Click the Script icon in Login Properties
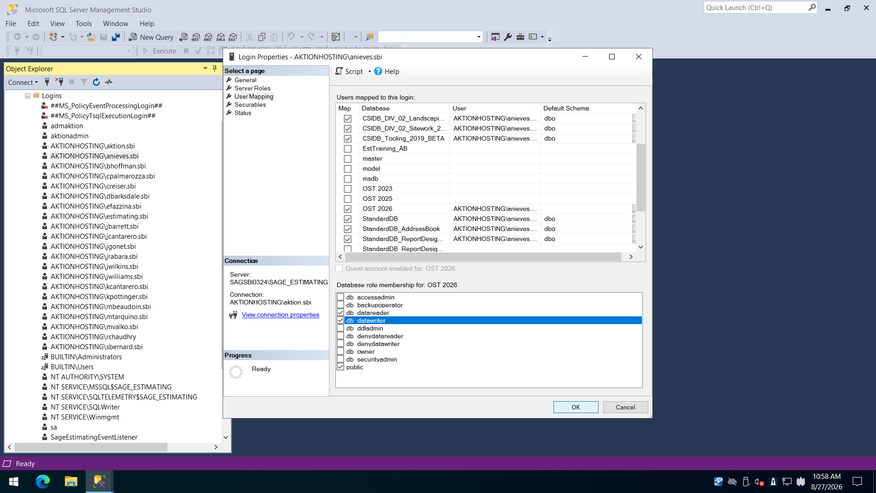The width and height of the screenshot is (876, 493). pyautogui.click(x=339, y=71)
